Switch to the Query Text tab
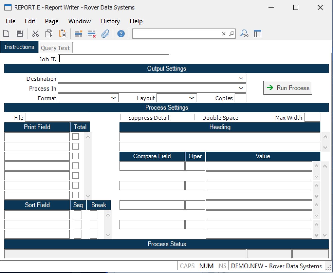 [x=55, y=48]
